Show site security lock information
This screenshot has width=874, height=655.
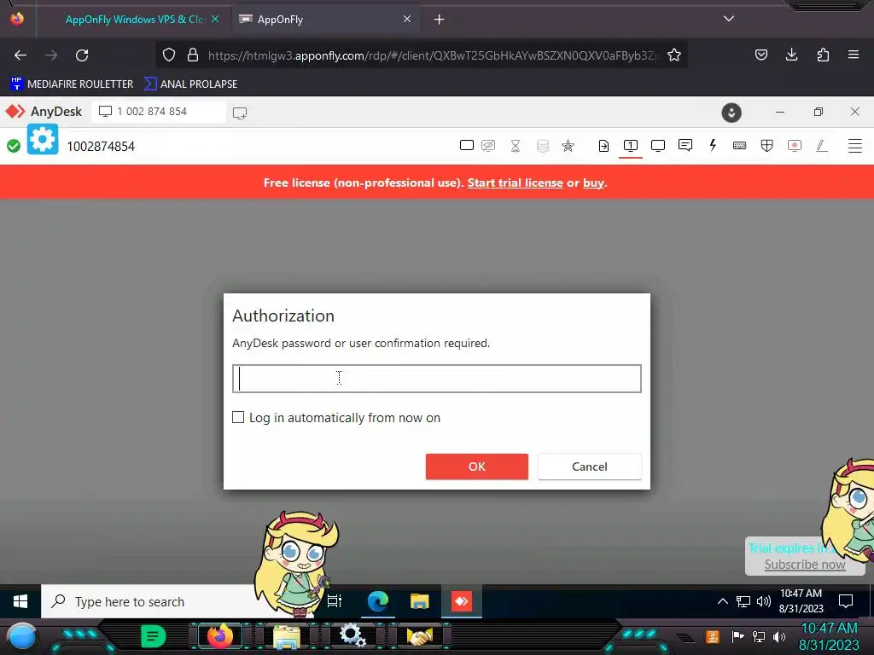pos(193,55)
